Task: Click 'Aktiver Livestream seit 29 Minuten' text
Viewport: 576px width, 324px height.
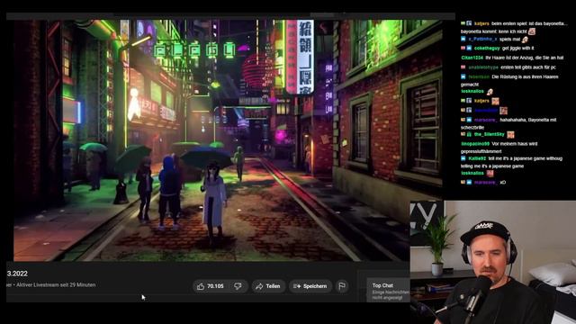Action: click(x=56, y=284)
